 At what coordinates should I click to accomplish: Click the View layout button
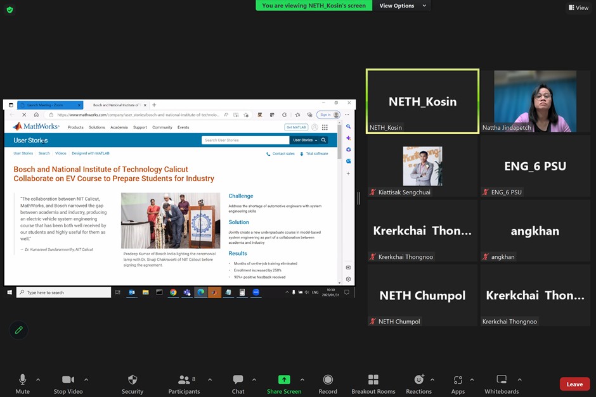578,8
